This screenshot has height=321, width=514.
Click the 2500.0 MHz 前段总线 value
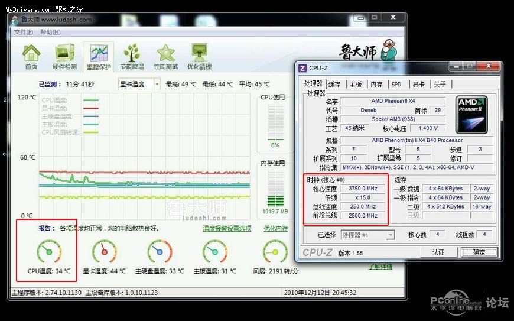(363, 215)
